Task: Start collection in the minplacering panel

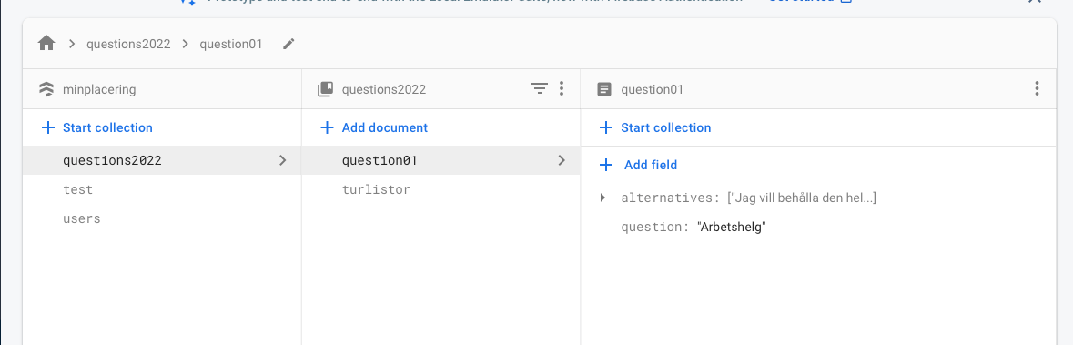Action: pos(97,128)
